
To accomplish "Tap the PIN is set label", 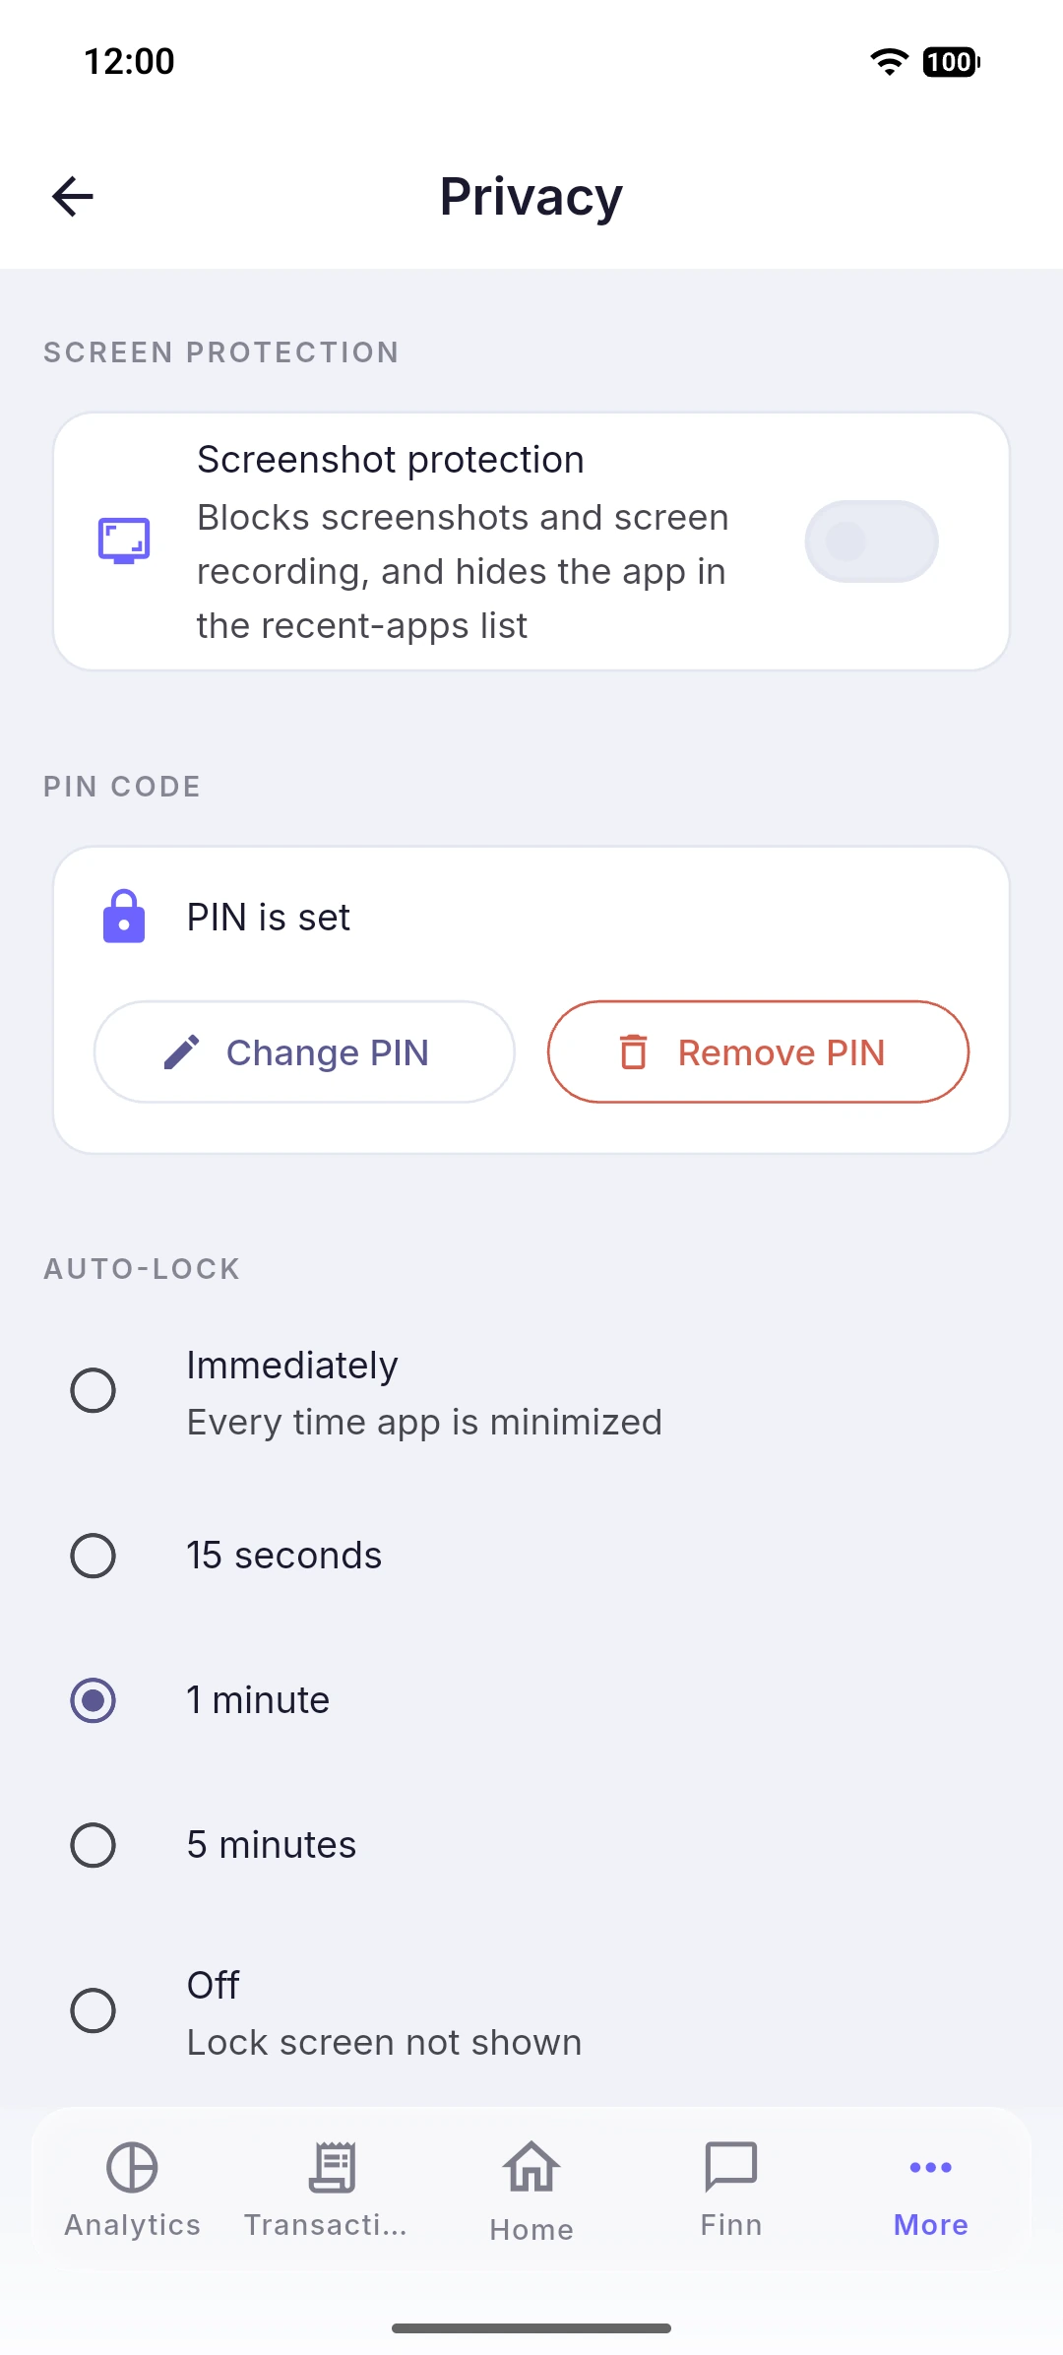I will pos(269,917).
